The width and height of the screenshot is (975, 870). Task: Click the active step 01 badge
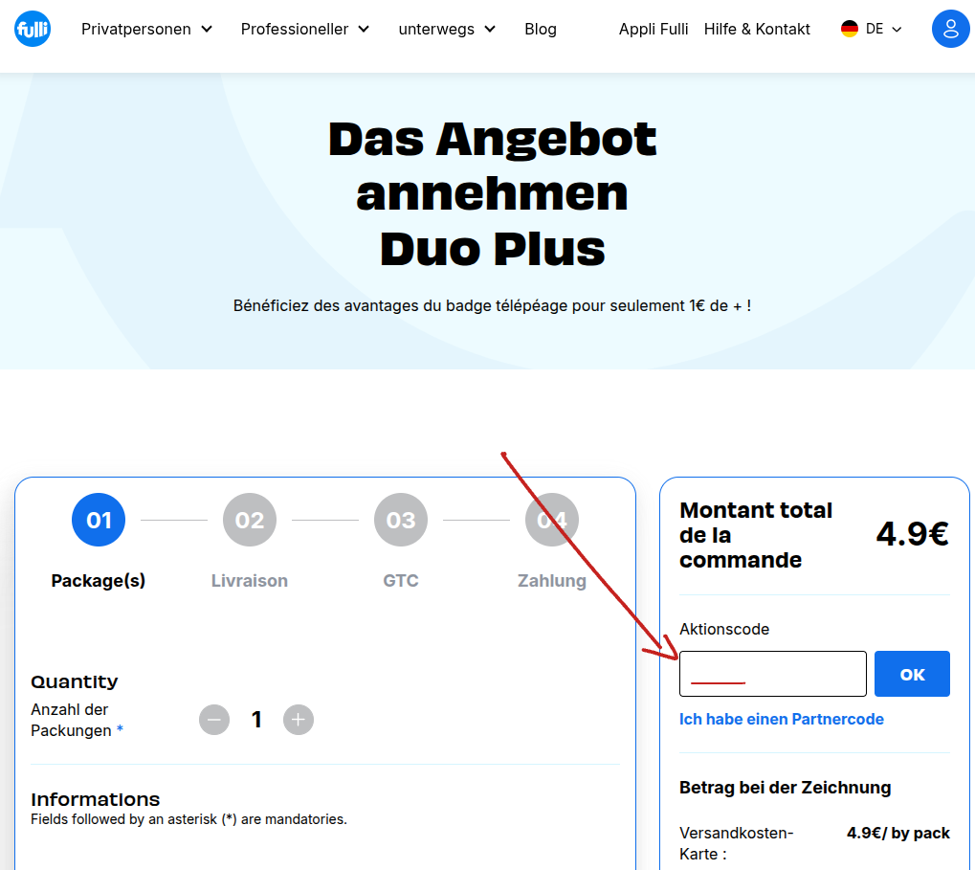98,520
